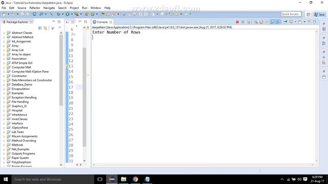Viewport: 328px width, 184px height.
Task: Click the Debug bug icon
Action: [58, 14]
